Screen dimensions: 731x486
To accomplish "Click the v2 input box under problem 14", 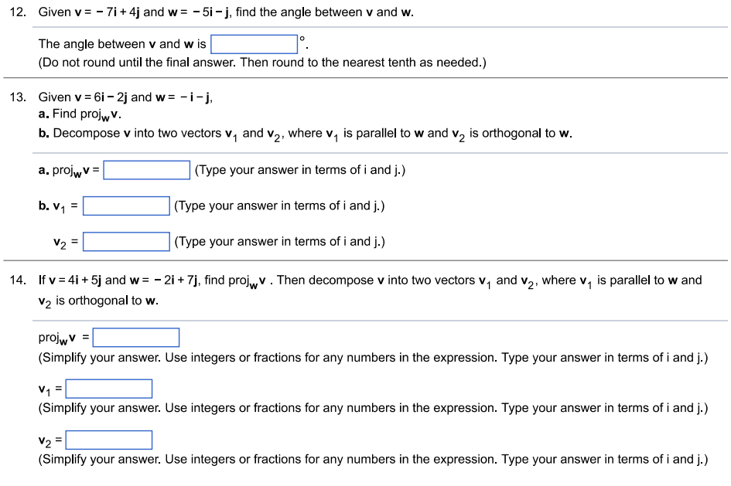I will coord(108,439).
